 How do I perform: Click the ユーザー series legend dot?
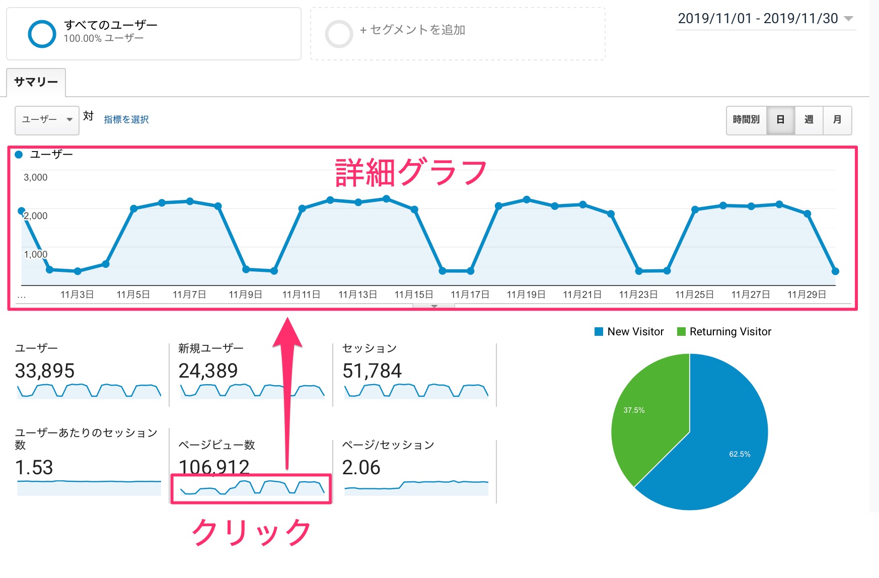pos(19,155)
